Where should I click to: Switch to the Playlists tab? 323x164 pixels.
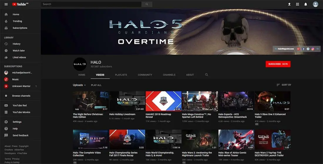coord(121,75)
